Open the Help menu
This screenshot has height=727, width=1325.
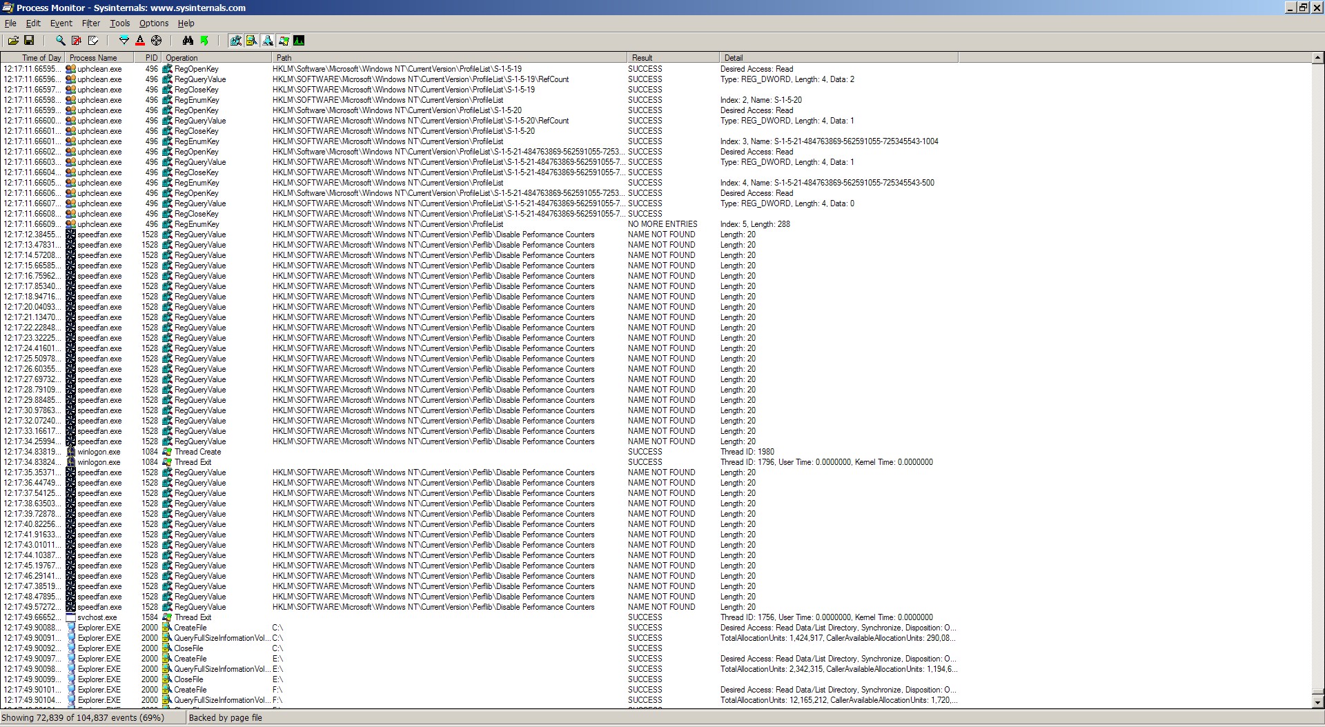click(186, 23)
